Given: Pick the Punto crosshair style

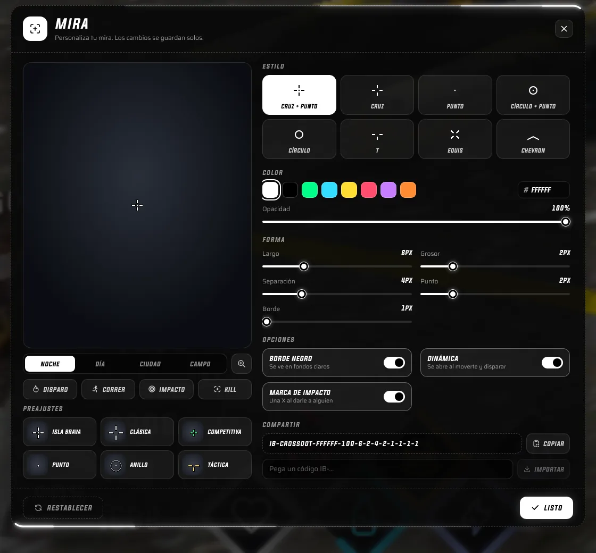Looking at the screenshot, I should (x=455, y=95).
